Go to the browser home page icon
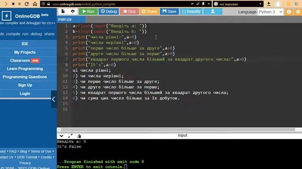 35,4
